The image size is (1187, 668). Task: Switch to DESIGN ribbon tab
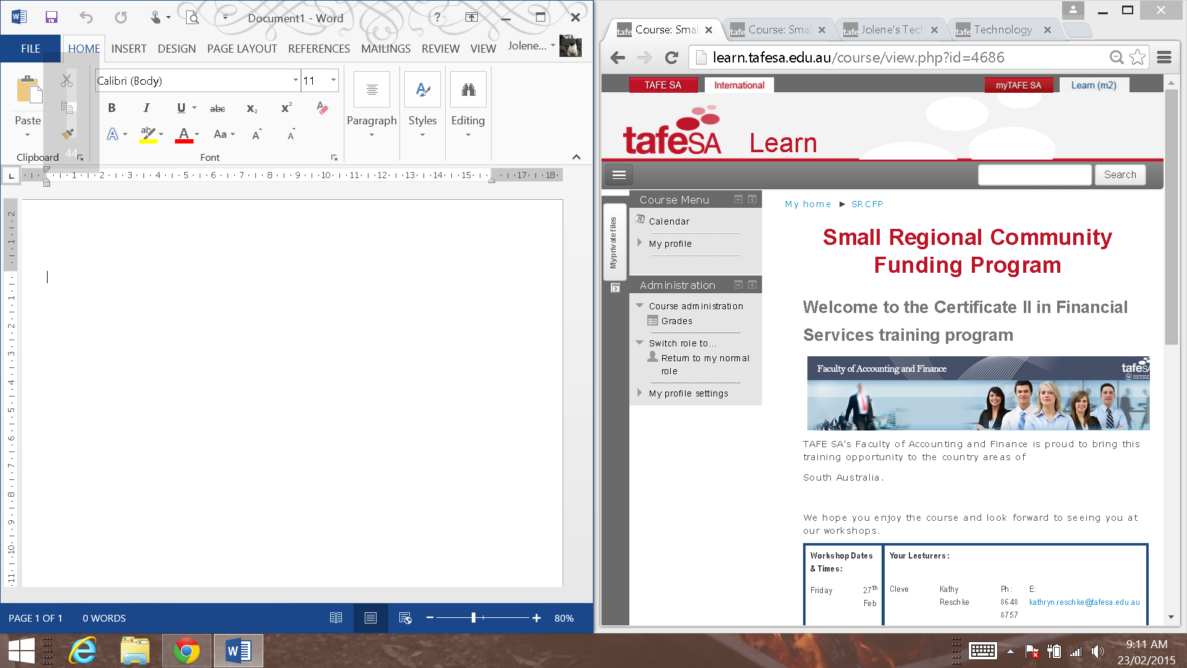176,48
